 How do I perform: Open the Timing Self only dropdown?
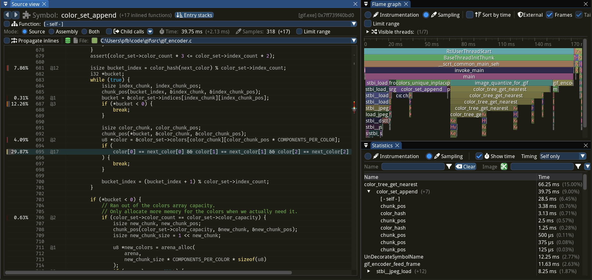click(x=563, y=156)
